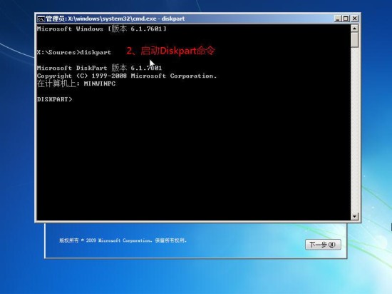This screenshot has height=294, width=392.
Task: Minimize the diskpart command window
Action: [x=338, y=19]
